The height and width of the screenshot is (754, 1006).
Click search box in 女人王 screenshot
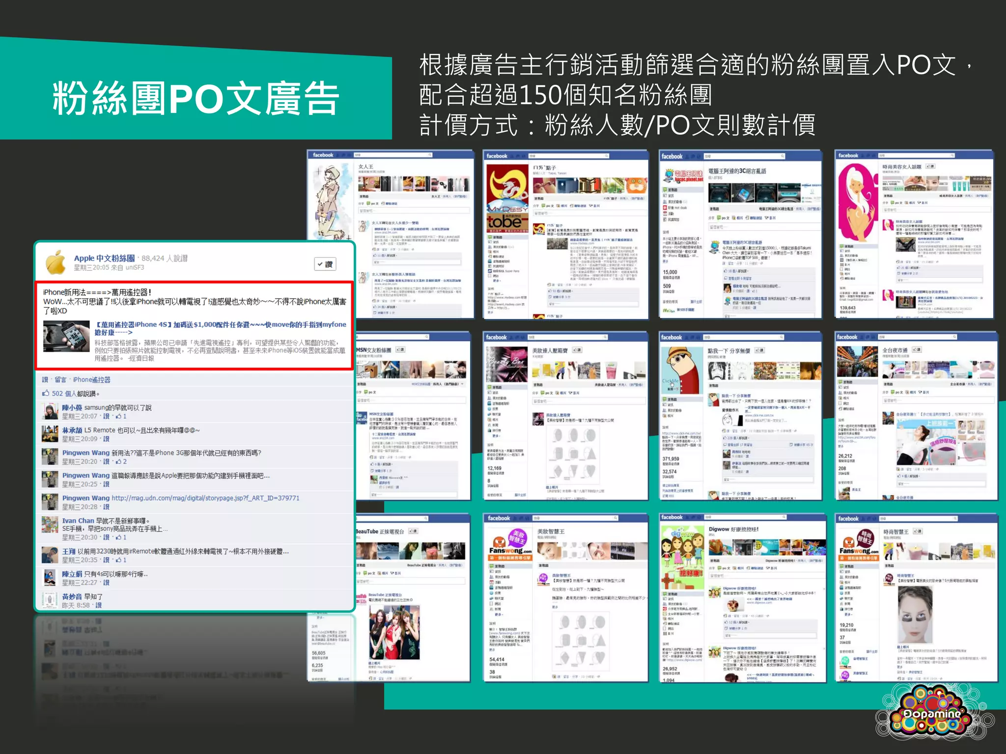pyautogui.click(x=393, y=155)
